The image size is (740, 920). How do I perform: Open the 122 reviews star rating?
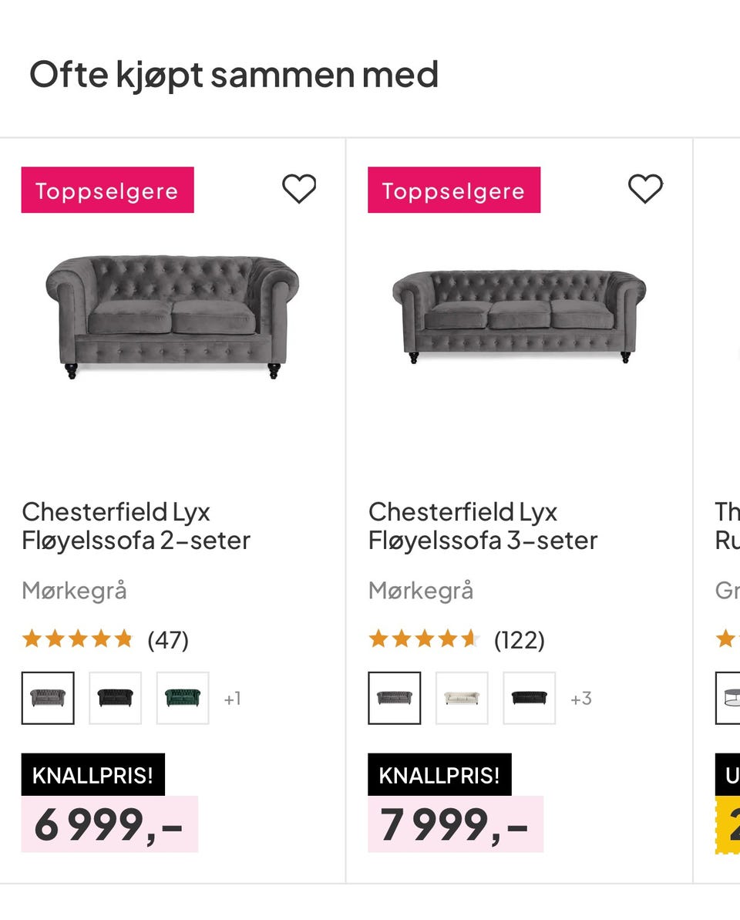coord(456,639)
